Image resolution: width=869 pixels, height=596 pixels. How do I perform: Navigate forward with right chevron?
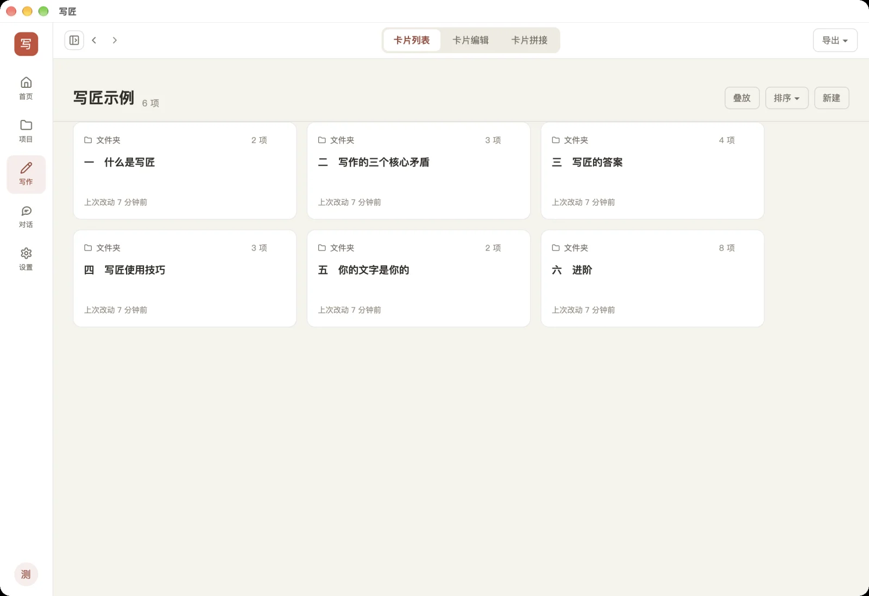115,40
